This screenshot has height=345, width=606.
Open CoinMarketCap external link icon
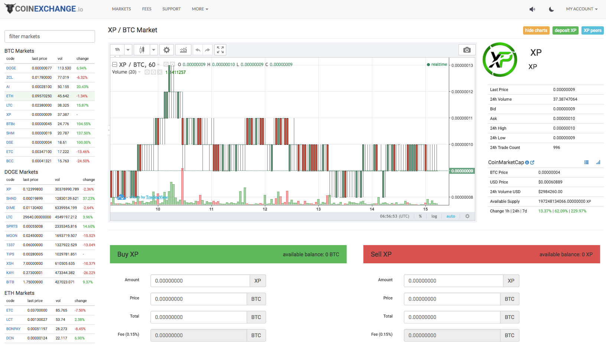532,162
